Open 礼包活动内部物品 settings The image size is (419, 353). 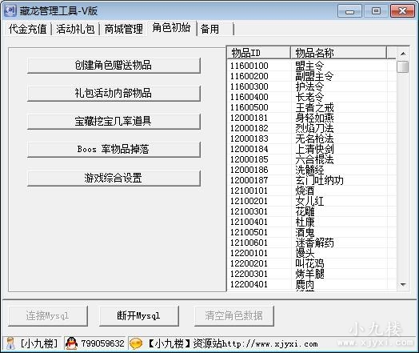pyautogui.click(x=114, y=94)
